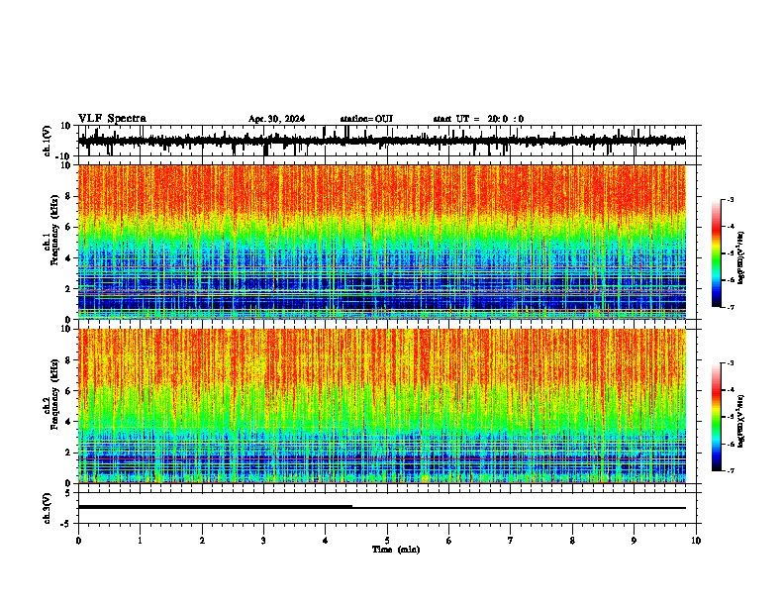Click time axis tick label "5"
This screenshot has width=784, height=606.
(x=387, y=541)
